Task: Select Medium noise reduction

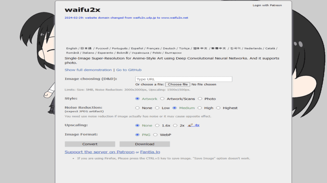Action: [175, 108]
